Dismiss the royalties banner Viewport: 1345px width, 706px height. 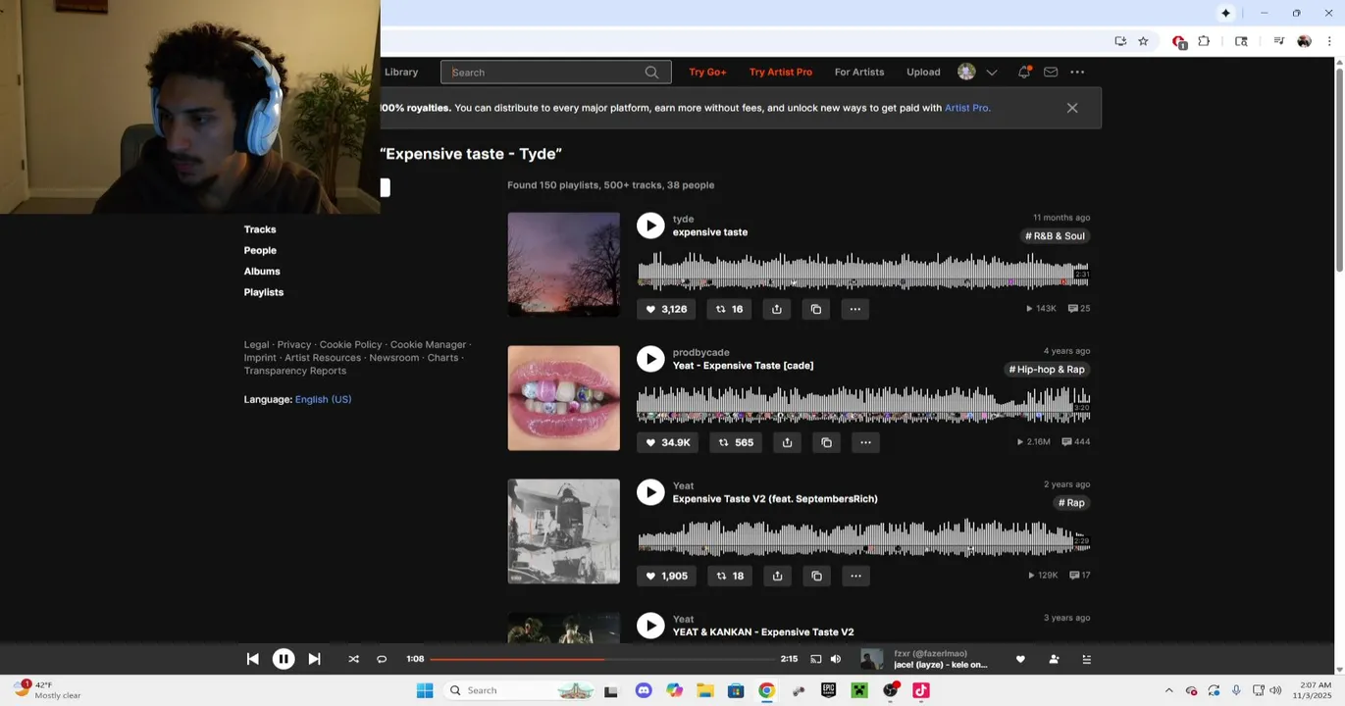[1072, 108]
